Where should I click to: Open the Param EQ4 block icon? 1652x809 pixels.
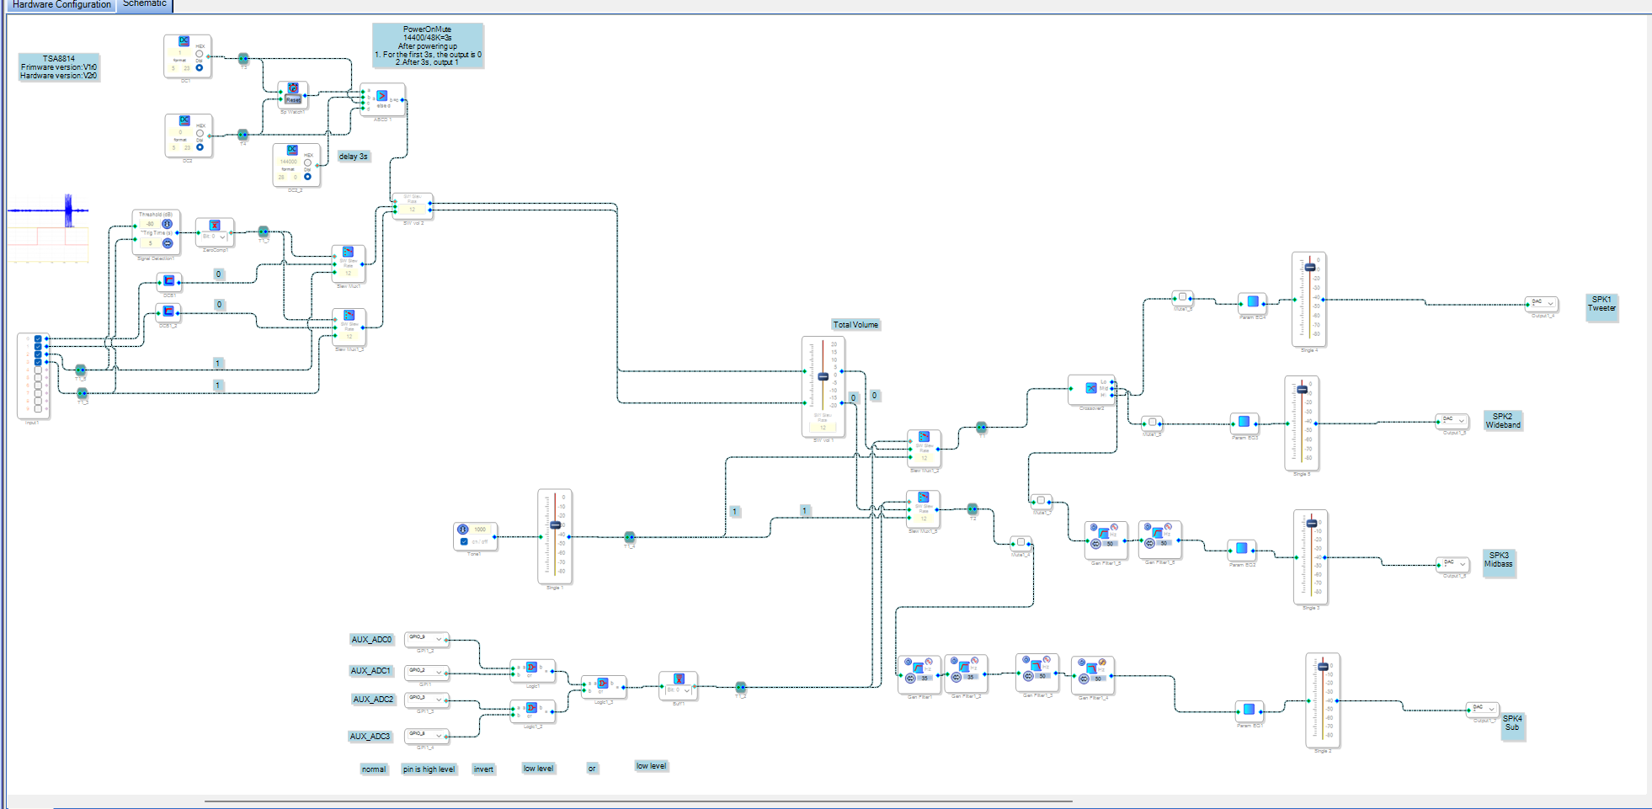tap(1252, 301)
